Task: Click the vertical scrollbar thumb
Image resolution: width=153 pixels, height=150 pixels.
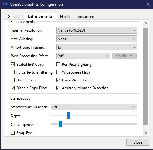Action: point(145,77)
